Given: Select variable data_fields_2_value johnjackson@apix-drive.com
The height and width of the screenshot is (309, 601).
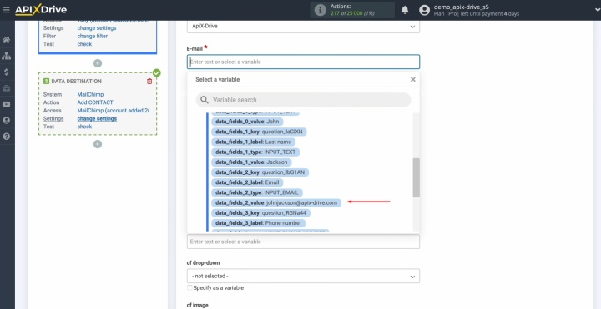Looking at the screenshot, I should [x=276, y=202].
